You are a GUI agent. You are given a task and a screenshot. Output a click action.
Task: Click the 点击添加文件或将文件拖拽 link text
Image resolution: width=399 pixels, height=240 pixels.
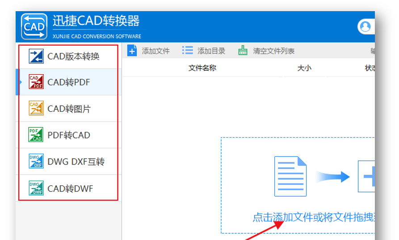point(314,217)
